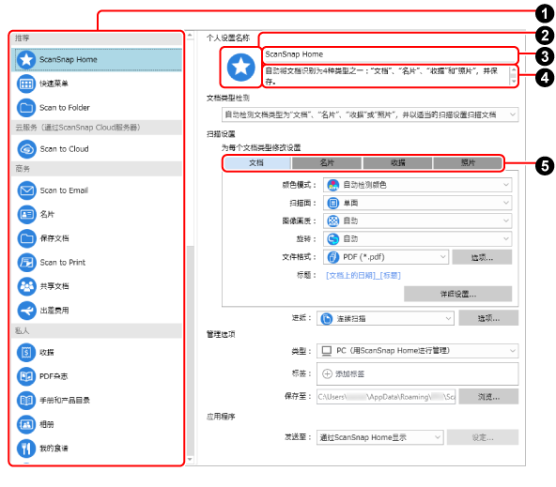Click the 保存至 save path field

(x=386, y=397)
